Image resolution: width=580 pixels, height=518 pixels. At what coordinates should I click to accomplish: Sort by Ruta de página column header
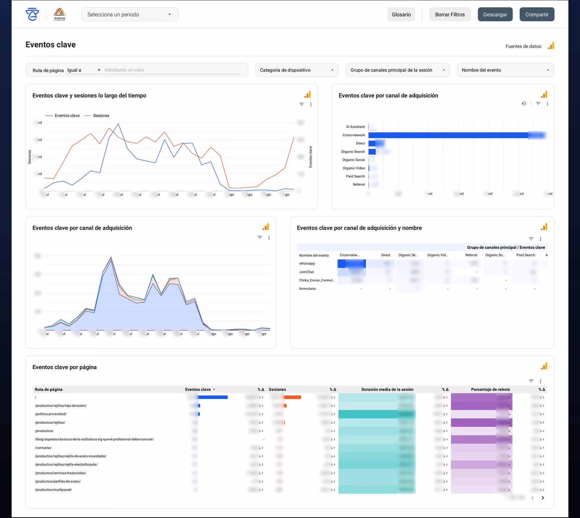tap(49, 390)
